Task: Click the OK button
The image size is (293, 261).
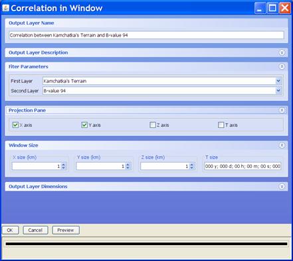Action: point(10,230)
